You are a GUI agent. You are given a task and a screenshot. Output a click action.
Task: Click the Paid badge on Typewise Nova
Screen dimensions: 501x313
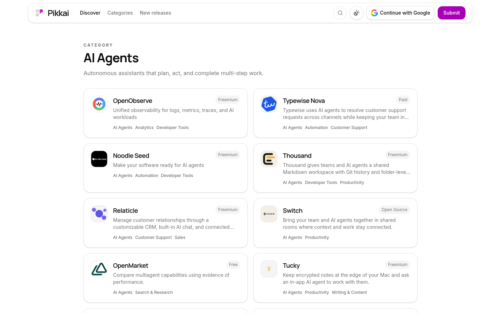coord(403,100)
